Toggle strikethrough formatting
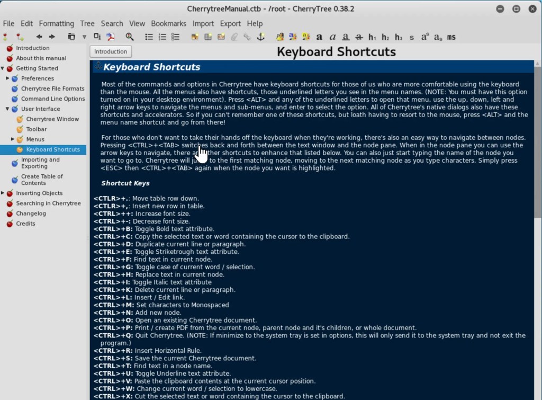Screen dimensions: 542x400 (x=358, y=37)
